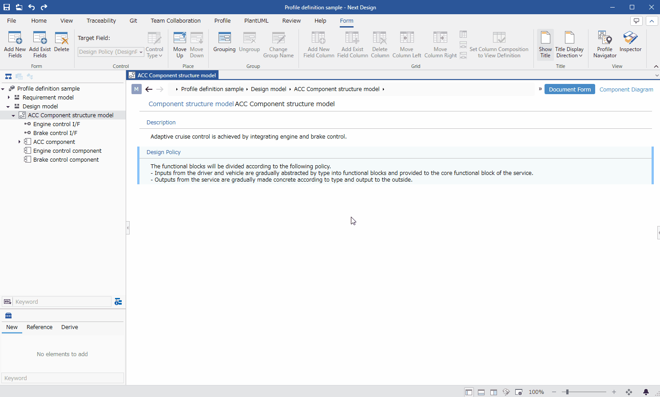Expand the Requirement model tree node
Screen dimensions: 660x397
point(8,97)
